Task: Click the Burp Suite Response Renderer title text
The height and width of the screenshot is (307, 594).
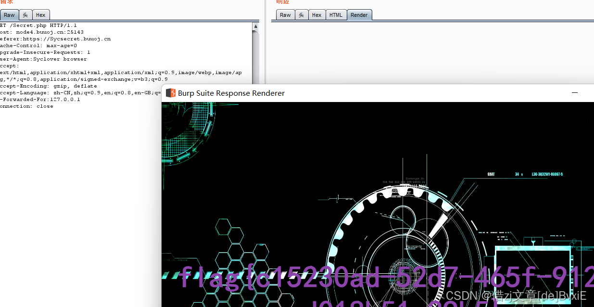Action: [231, 93]
